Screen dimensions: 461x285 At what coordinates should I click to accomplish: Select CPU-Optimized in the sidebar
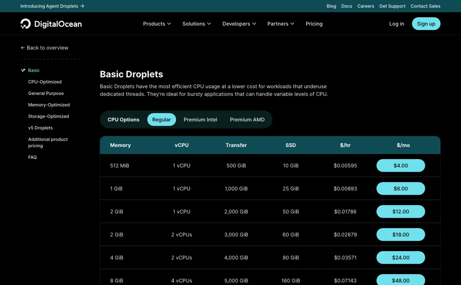coord(45,82)
